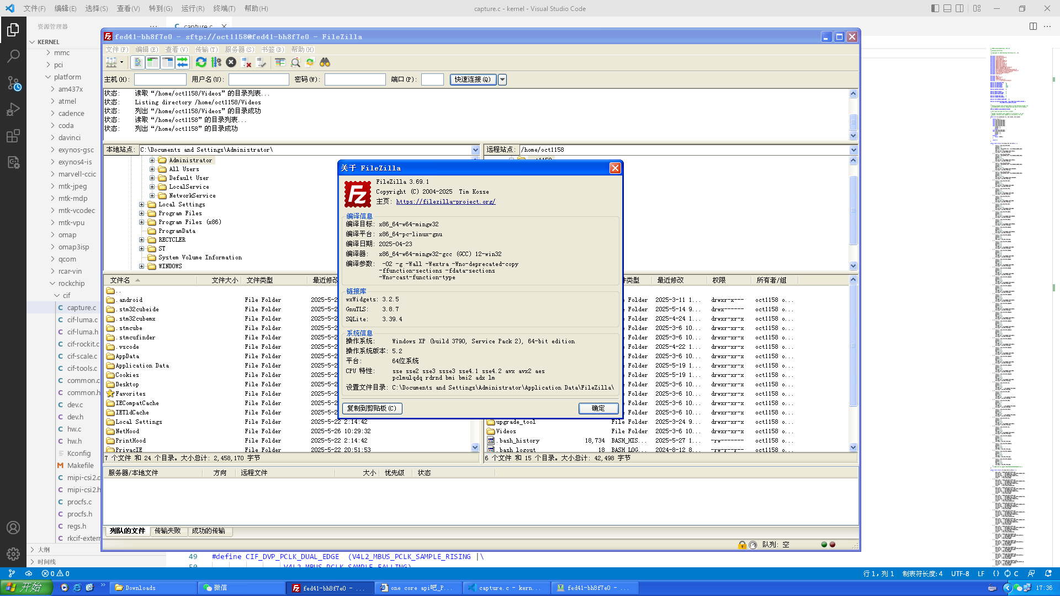Viewport: 1060px width, 596px height.
Task: Open quick connect history dropdown arrow
Action: pos(502,79)
